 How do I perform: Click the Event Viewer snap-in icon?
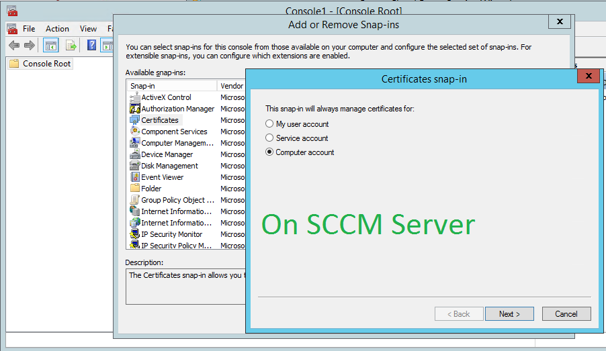134,177
